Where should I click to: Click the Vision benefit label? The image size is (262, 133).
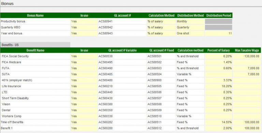pyautogui.click(x=6, y=104)
